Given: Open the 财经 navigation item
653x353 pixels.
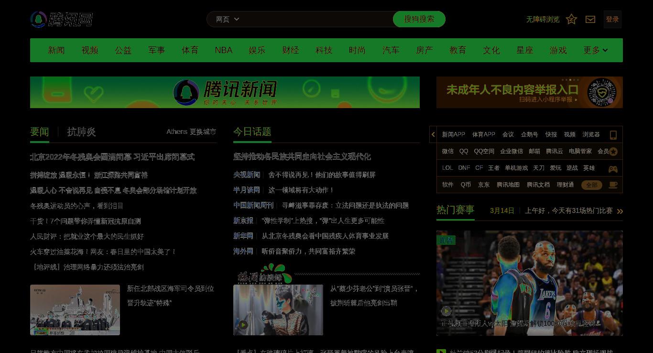Looking at the screenshot, I should [x=291, y=50].
